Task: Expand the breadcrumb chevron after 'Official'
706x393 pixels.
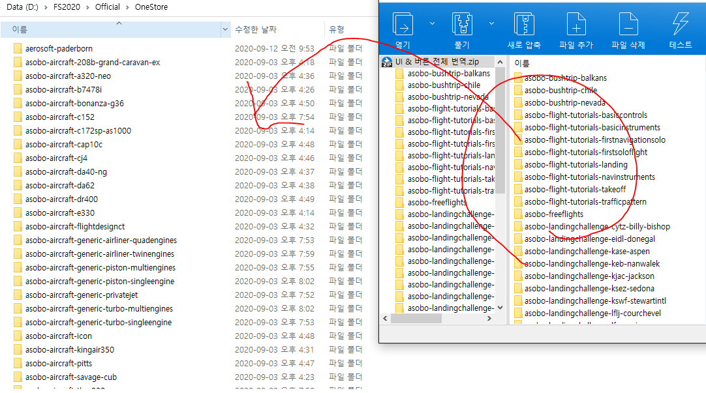Action: (x=127, y=7)
